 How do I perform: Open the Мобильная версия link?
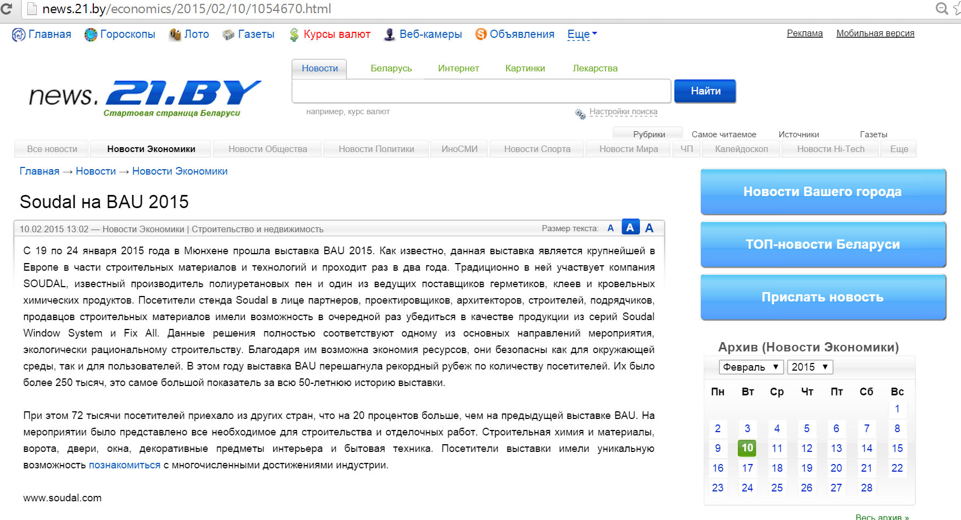click(x=875, y=33)
